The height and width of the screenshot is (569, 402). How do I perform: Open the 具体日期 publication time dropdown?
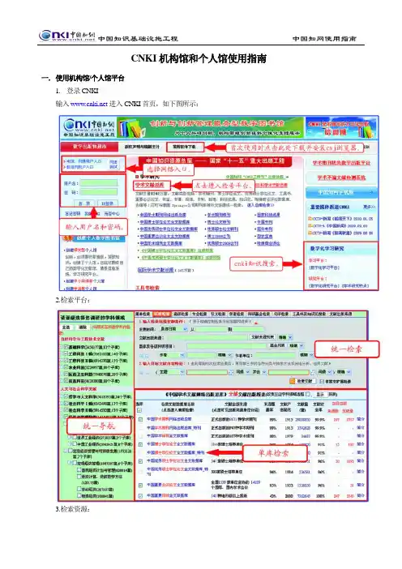(173, 329)
